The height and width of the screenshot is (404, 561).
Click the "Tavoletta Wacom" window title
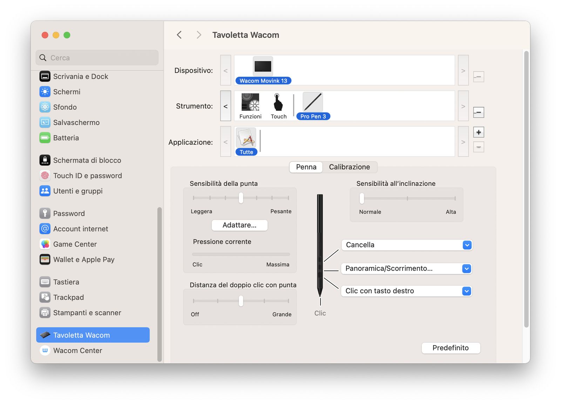(246, 35)
